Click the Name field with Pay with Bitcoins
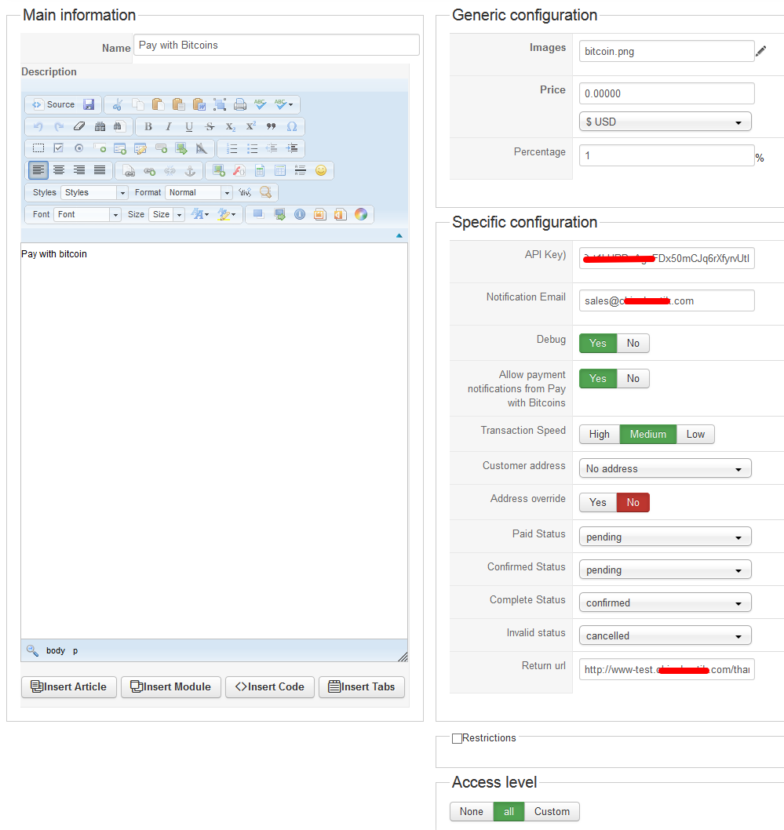 click(277, 45)
